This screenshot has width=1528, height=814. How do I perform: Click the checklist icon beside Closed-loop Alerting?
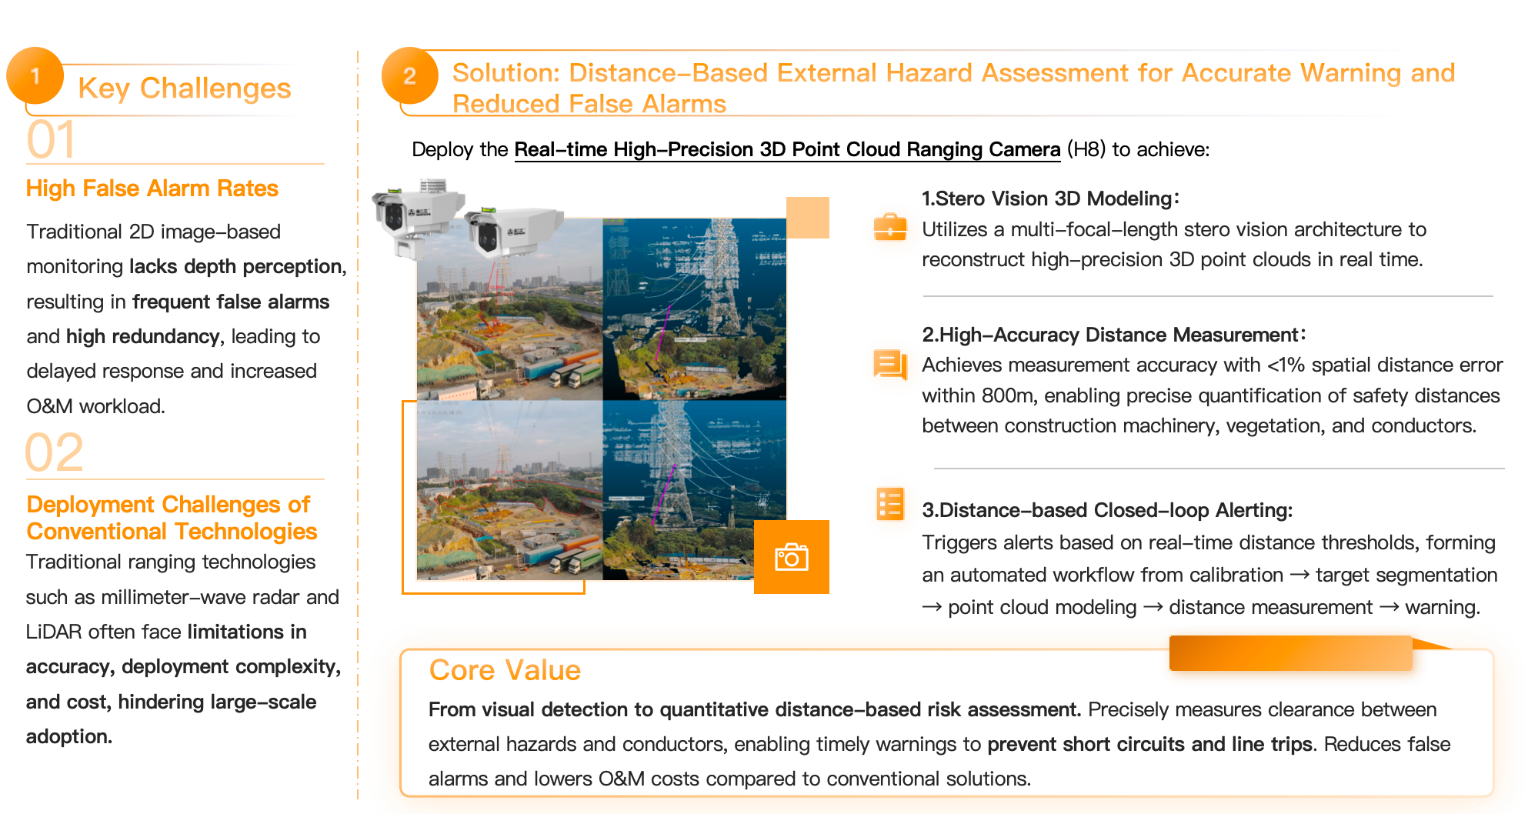[889, 505]
